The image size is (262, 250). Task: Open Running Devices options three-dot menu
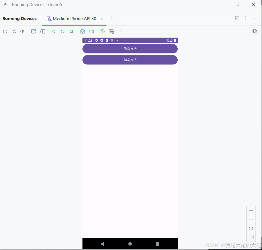point(246,18)
